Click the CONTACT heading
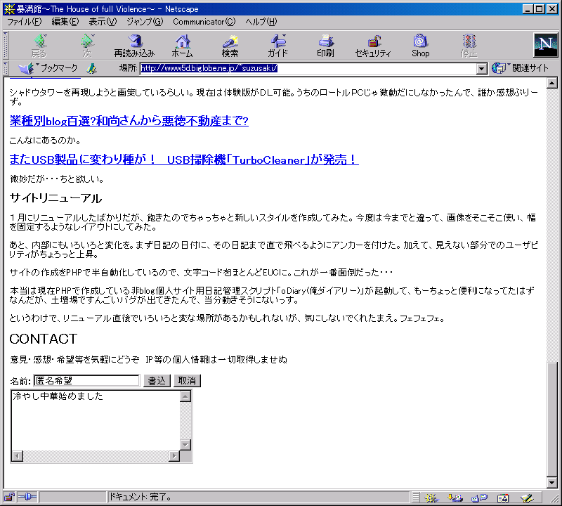 click(x=44, y=339)
